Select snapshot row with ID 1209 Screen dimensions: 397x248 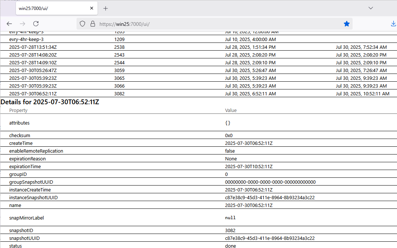coord(198,39)
